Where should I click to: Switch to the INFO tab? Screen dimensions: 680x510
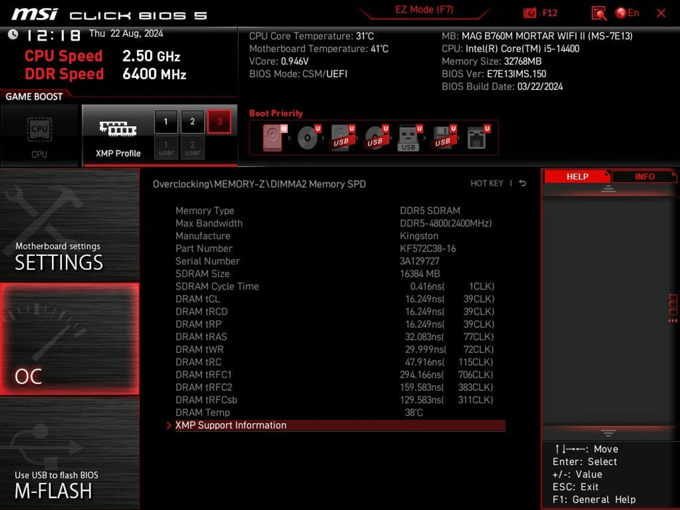coord(644,176)
